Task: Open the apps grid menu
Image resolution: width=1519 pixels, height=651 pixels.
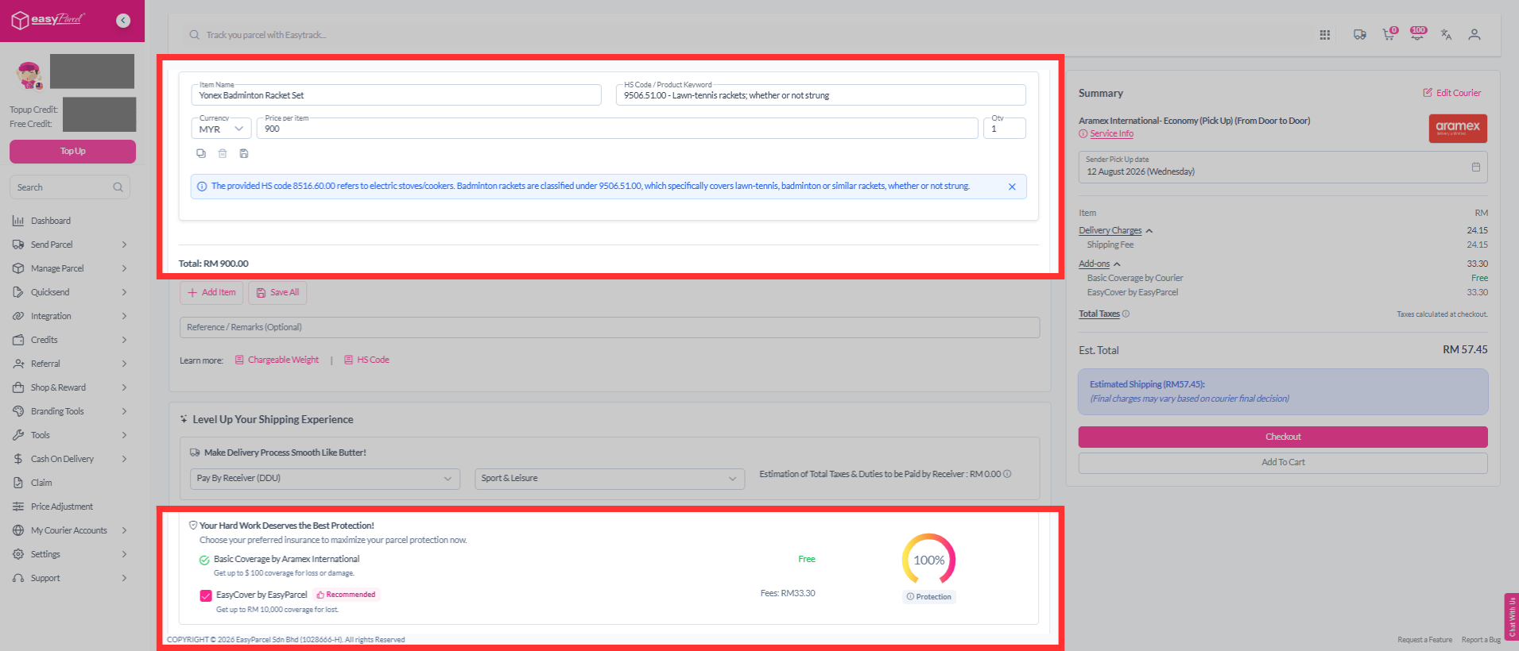Action: tap(1325, 35)
